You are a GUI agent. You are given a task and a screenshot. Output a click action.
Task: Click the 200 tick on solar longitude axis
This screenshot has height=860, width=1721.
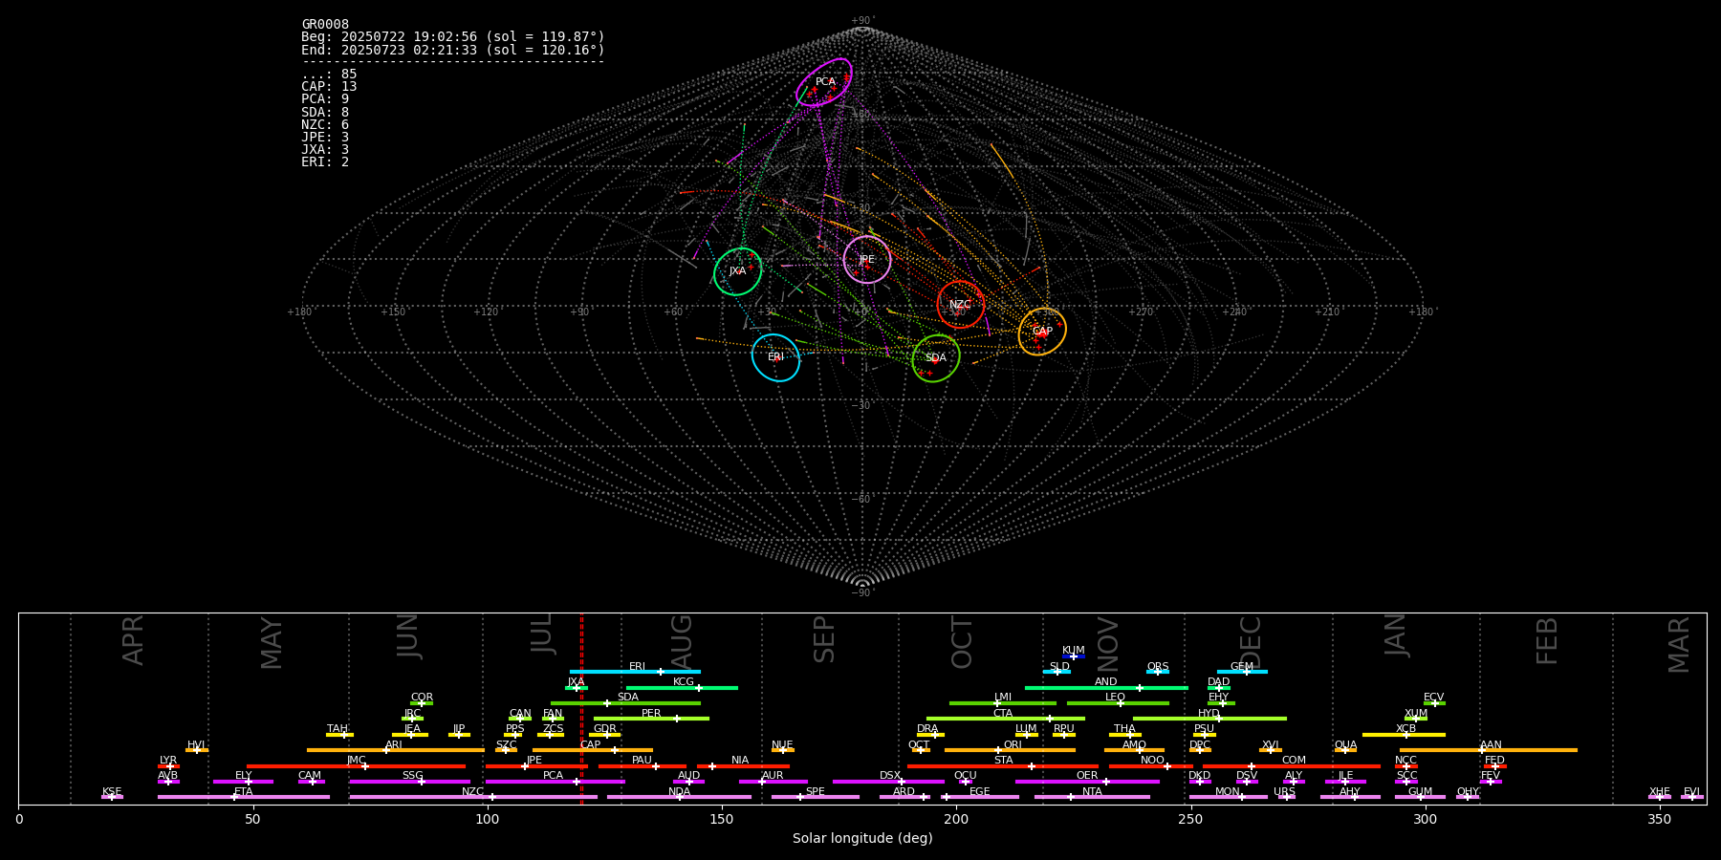(x=956, y=820)
